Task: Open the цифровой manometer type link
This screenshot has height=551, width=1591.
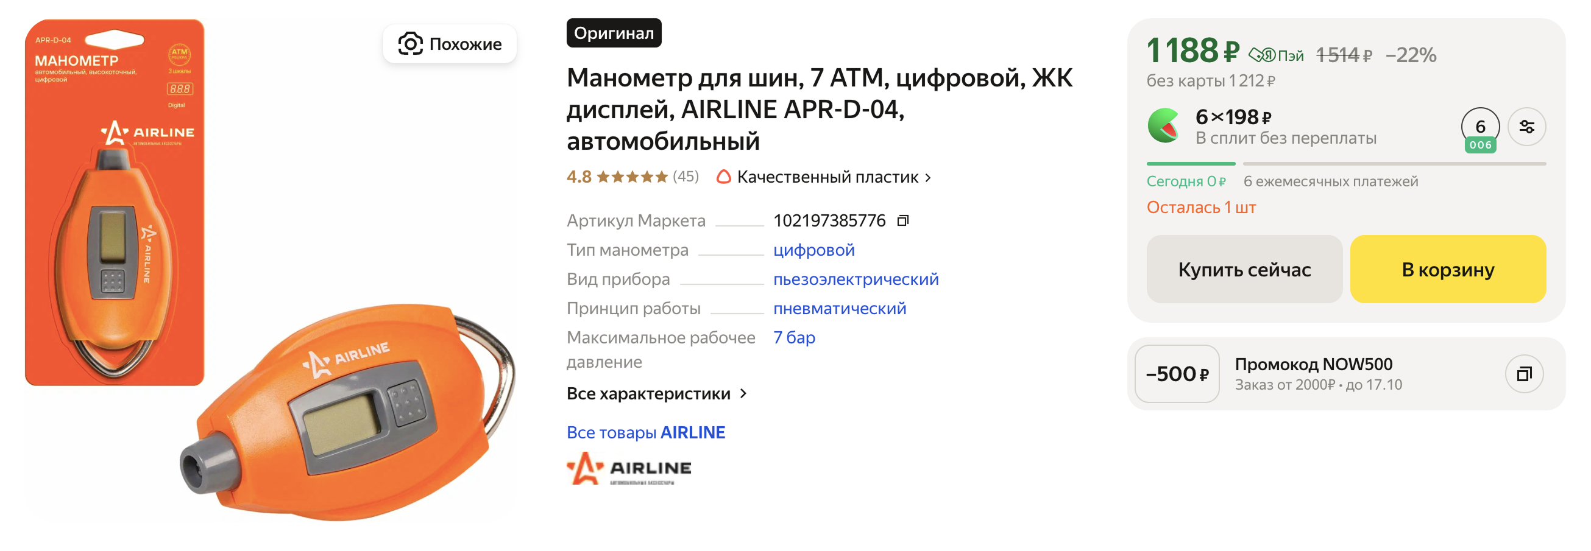Action: click(x=814, y=250)
